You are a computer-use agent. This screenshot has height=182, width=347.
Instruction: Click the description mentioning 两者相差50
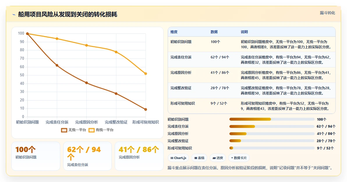click(x=286, y=90)
